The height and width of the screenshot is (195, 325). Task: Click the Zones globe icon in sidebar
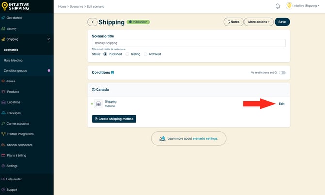pos(3,81)
